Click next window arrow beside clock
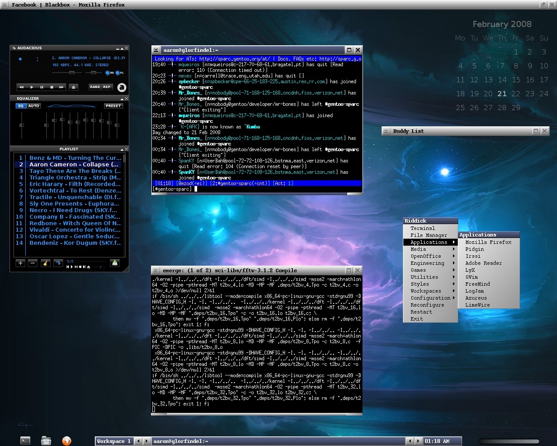This screenshot has width=557, height=446. coord(418,441)
